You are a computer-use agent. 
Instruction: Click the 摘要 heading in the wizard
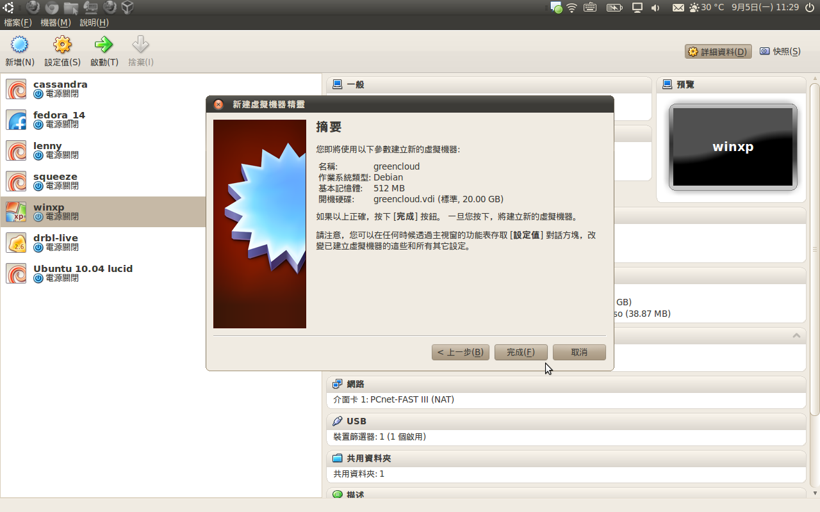[x=329, y=127]
